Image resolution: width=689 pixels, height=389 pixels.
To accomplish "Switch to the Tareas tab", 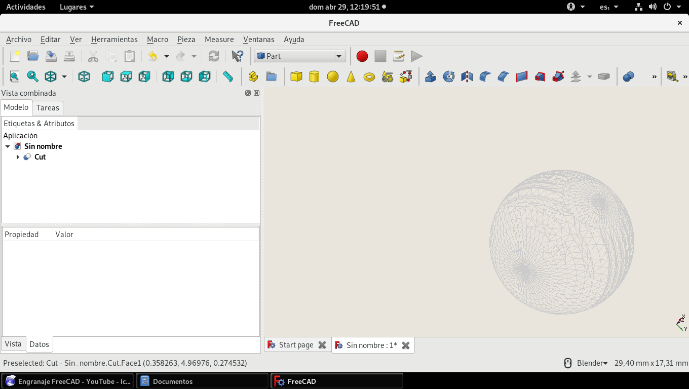I will tap(48, 108).
